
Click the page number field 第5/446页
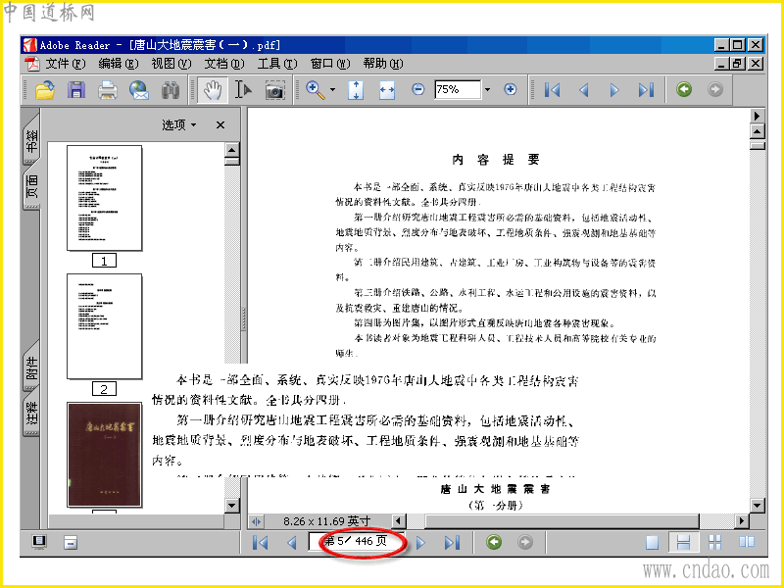pos(356,542)
